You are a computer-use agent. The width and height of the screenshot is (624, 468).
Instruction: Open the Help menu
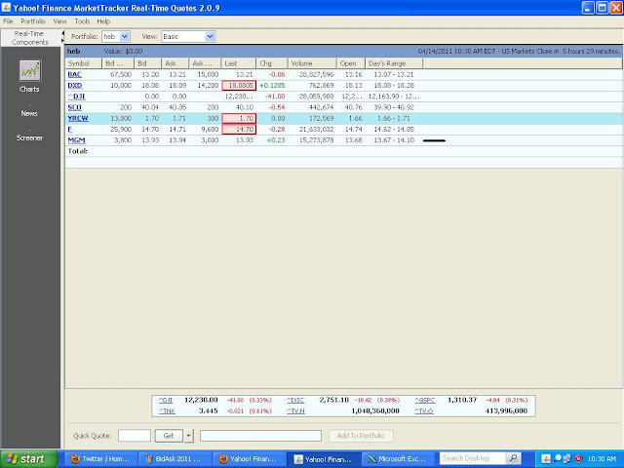point(103,21)
